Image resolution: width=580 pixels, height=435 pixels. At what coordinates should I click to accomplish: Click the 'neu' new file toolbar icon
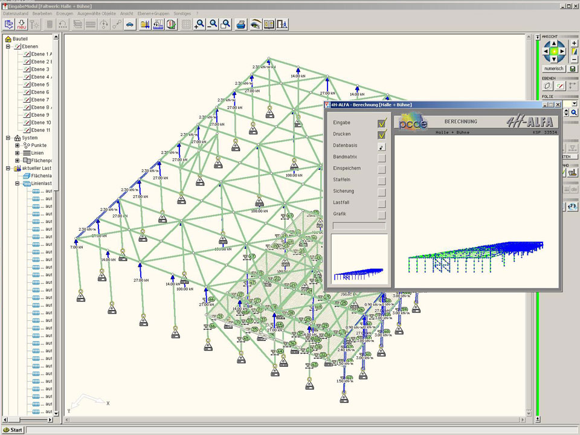click(22, 24)
